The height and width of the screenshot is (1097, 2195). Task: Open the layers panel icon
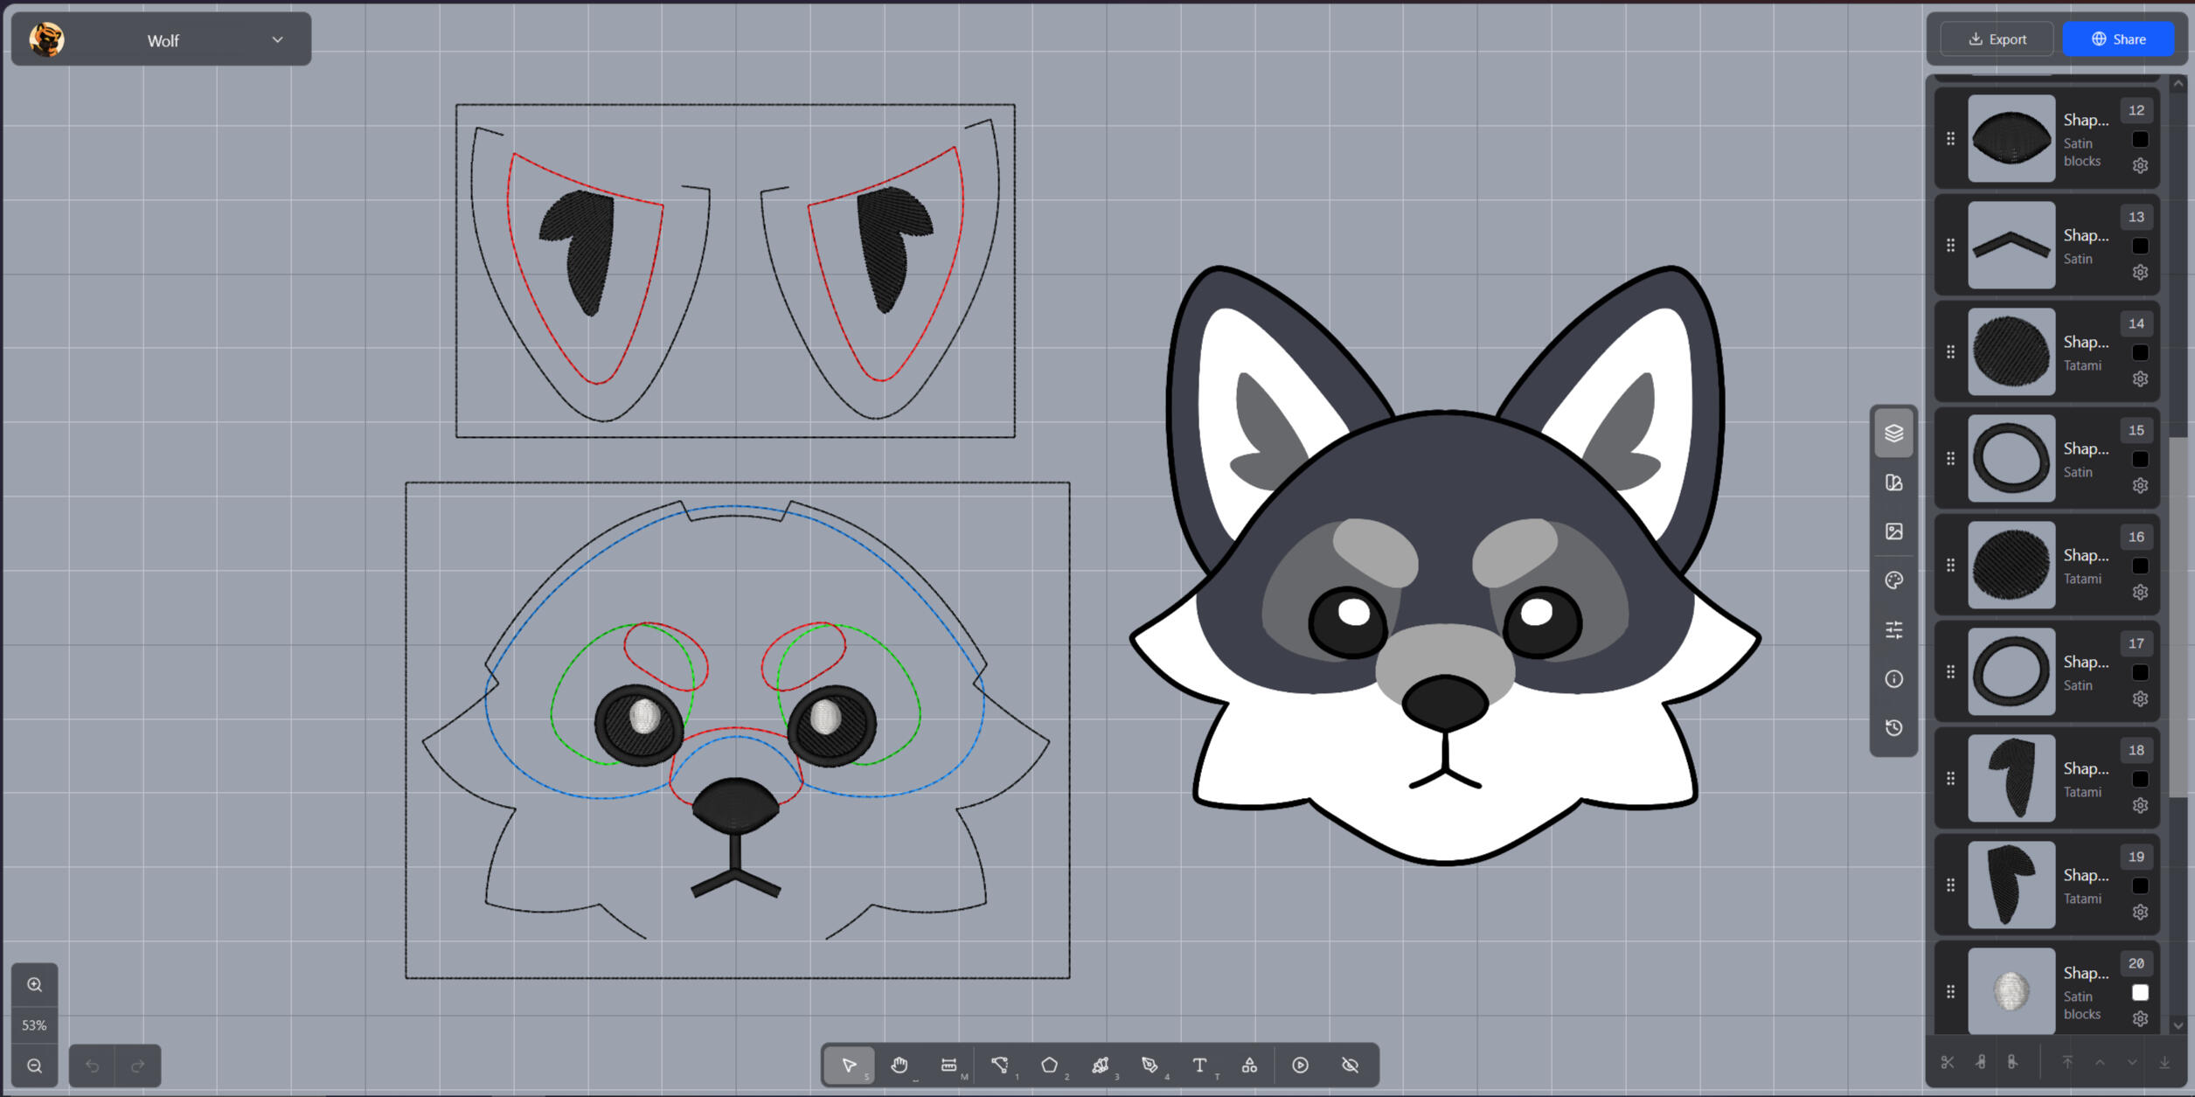click(1894, 433)
